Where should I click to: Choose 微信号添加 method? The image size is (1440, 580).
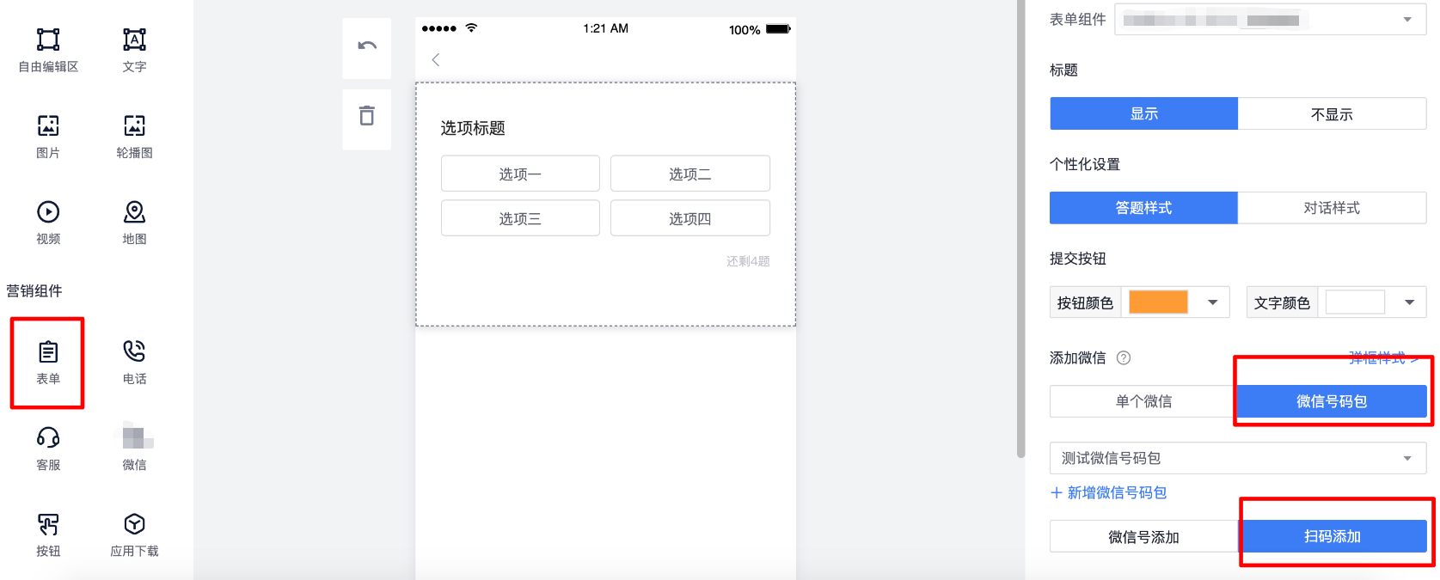point(1143,537)
